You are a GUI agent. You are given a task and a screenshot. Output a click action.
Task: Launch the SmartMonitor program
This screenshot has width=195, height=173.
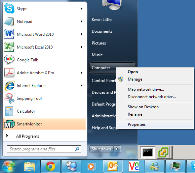(45, 124)
